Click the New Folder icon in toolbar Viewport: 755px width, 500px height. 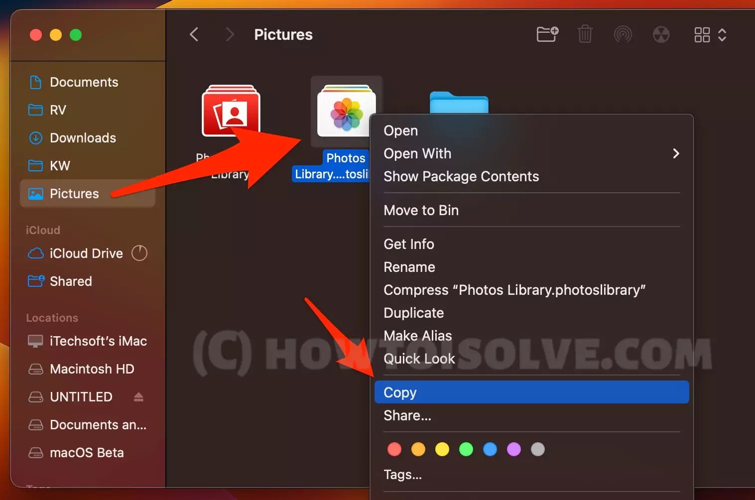tap(546, 34)
